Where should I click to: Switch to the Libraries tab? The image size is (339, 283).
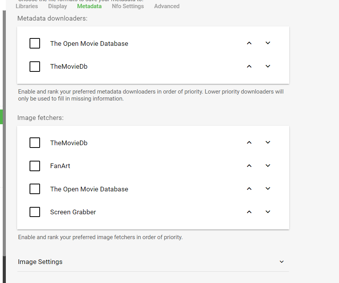point(27,6)
